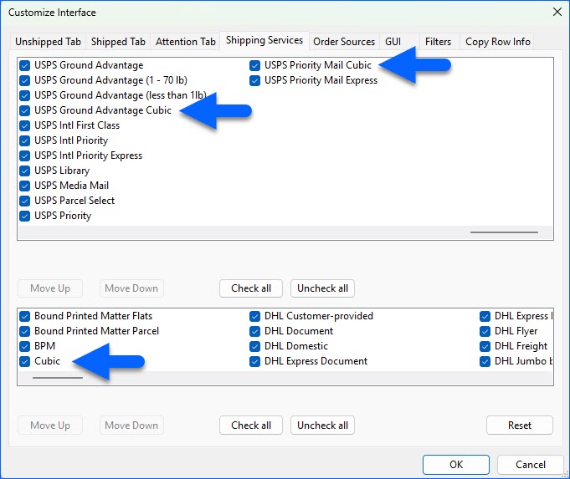The width and height of the screenshot is (570, 479).
Task: Toggle Bound Printed Matter Flats checkbox
Action: (25, 316)
